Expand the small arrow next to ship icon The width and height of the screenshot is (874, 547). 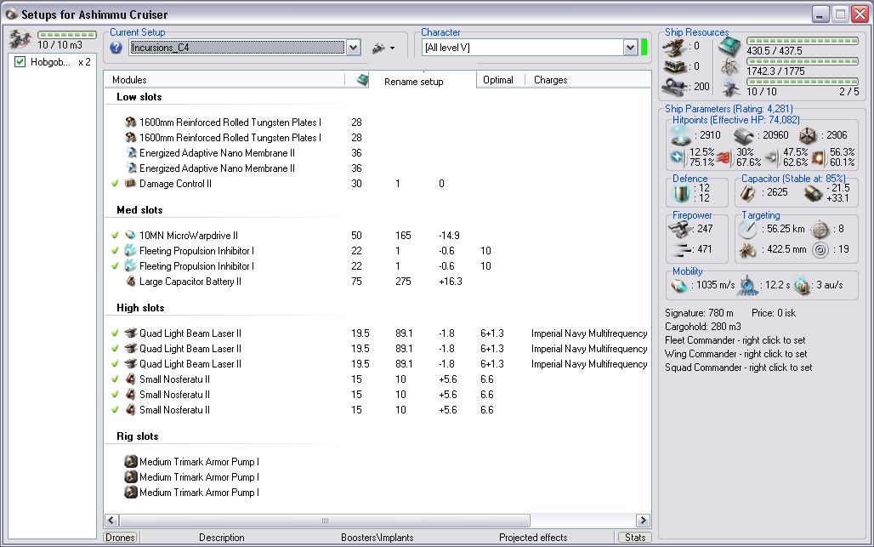click(x=393, y=48)
